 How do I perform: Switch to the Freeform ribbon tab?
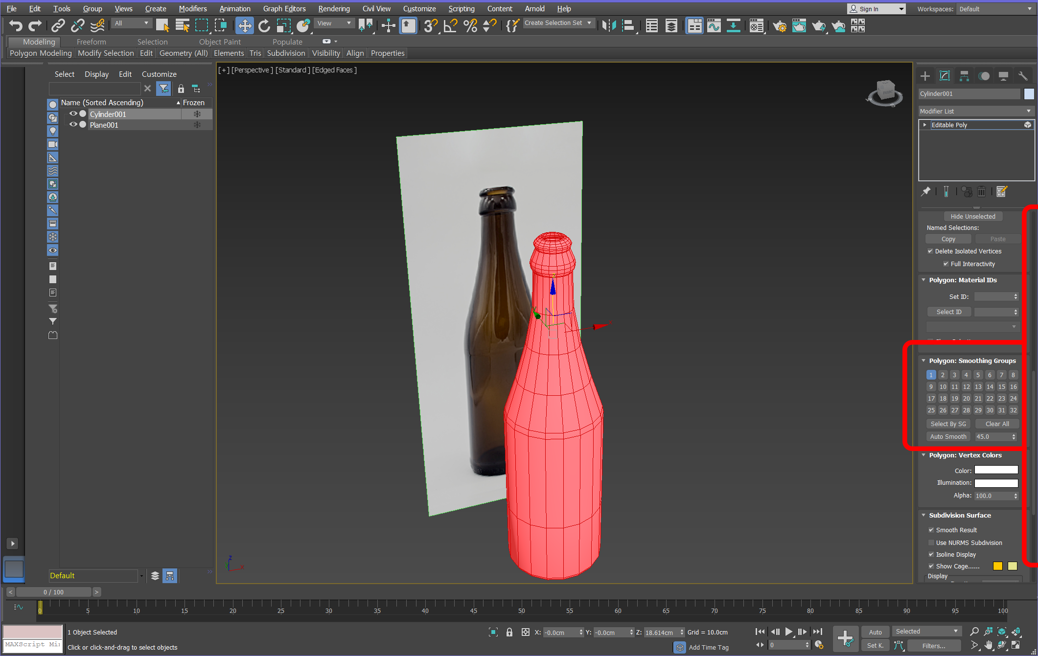pyautogui.click(x=91, y=42)
